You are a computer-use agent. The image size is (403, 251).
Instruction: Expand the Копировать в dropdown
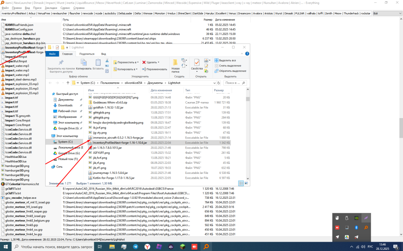[137, 69]
